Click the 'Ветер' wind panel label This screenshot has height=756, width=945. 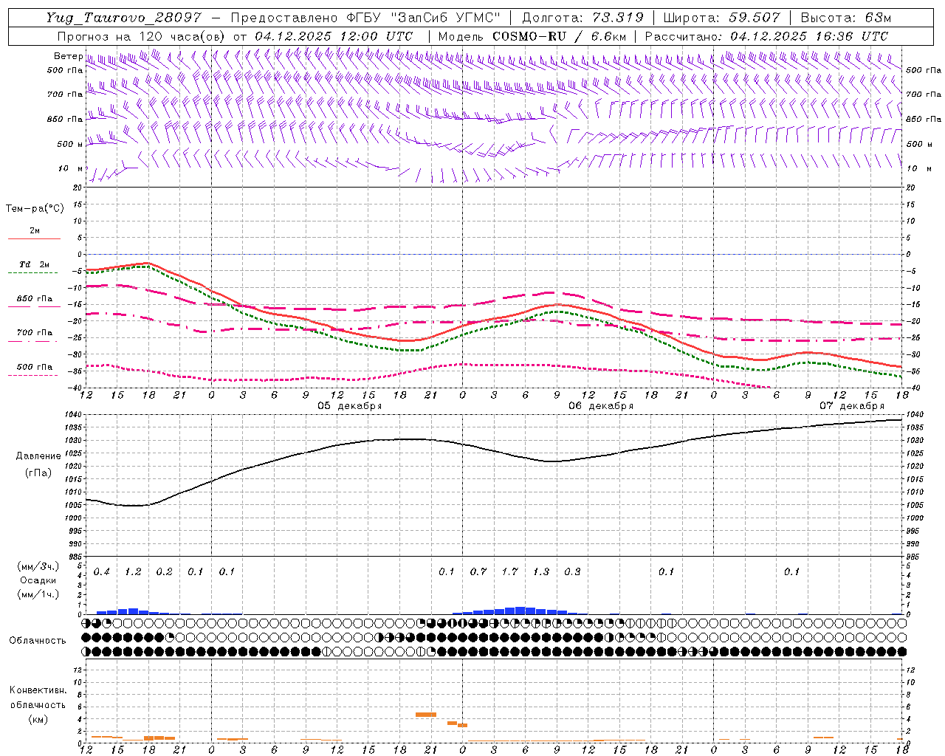click(68, 56)
